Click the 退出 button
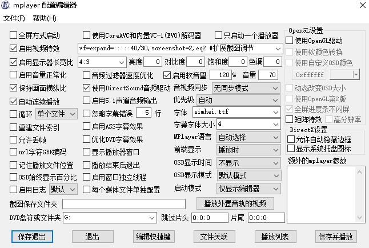This screenshot has width=369, height=248. [93, 237]
